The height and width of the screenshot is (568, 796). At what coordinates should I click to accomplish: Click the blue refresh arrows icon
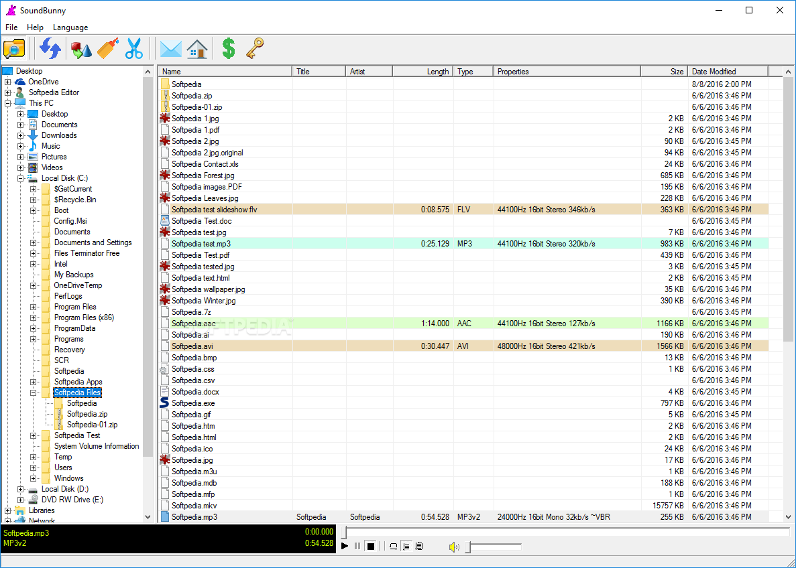[50, 49]
